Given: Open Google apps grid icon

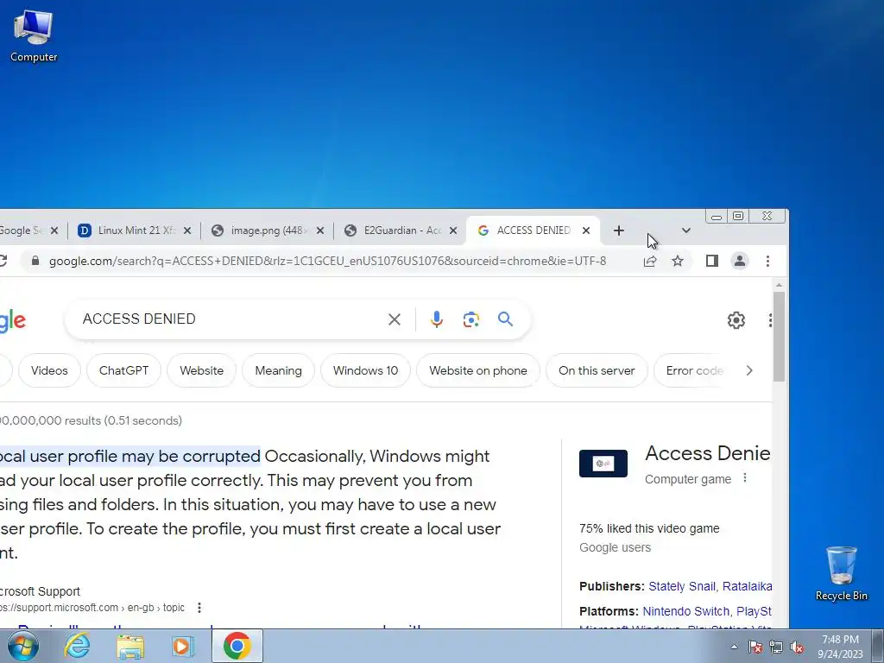Looking at the screenshot, I should point(769,320).
